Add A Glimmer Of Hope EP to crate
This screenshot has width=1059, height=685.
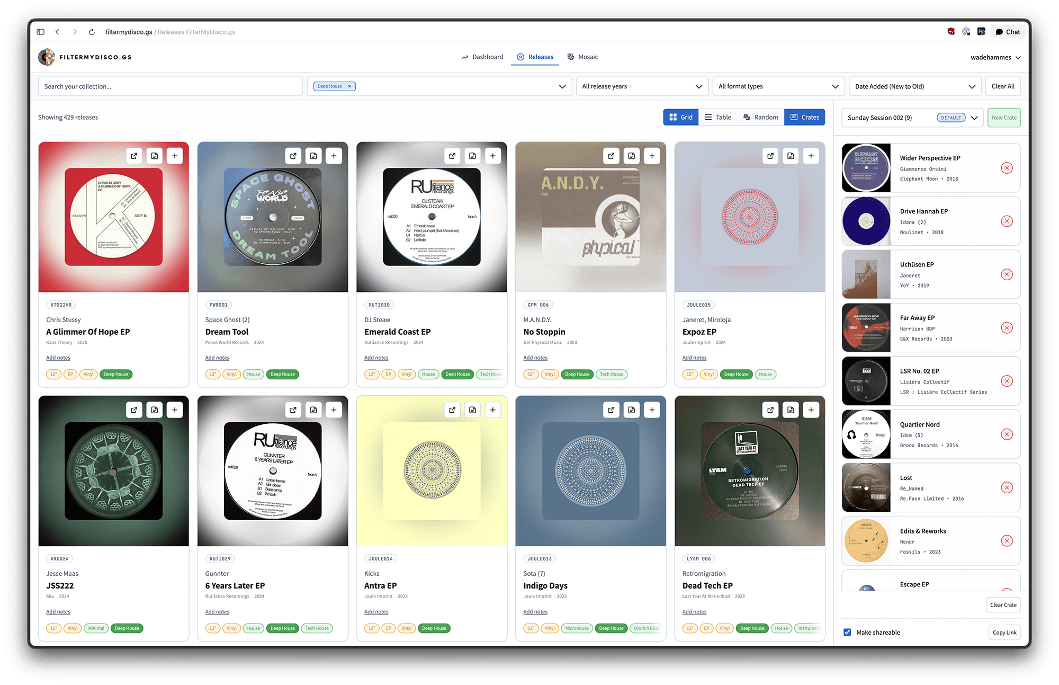click(x=175, y=156)
